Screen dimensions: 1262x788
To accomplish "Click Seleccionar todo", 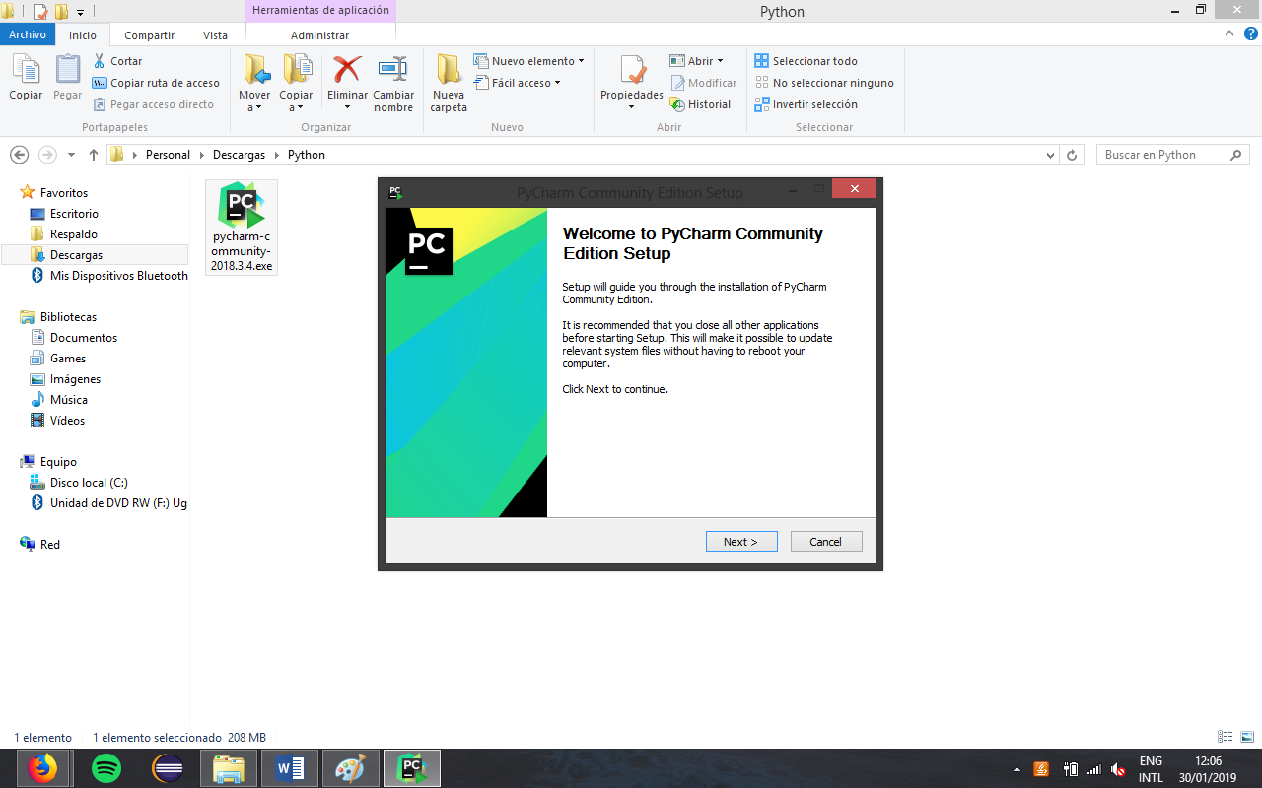I will 806,61.
